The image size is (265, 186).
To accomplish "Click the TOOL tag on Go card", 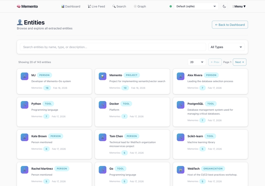I will coord(120,169).
